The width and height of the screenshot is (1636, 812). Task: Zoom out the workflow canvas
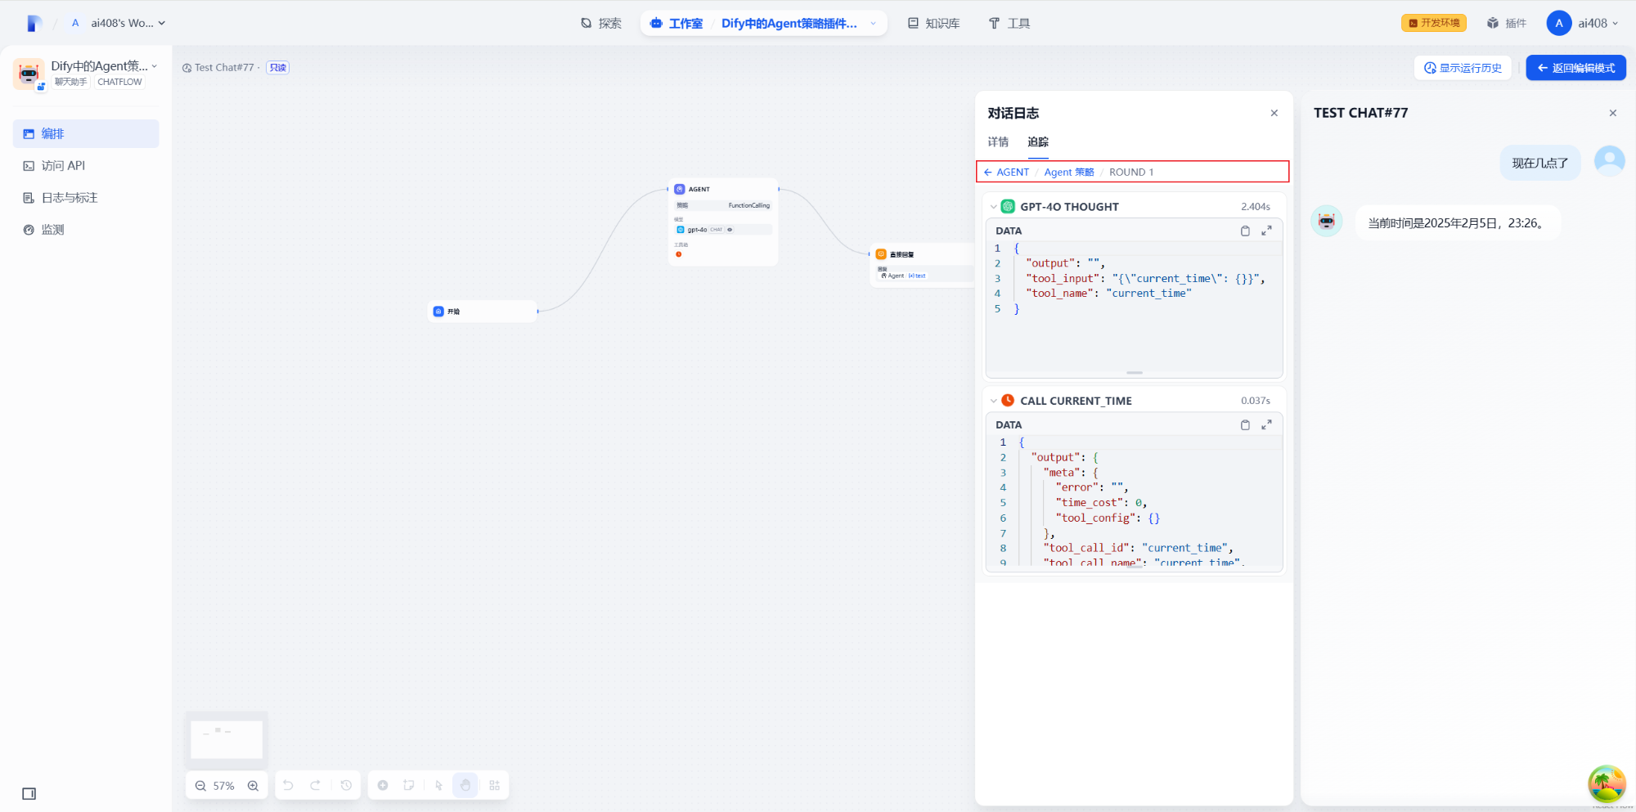pyautogui.click(x=200, y=786)
